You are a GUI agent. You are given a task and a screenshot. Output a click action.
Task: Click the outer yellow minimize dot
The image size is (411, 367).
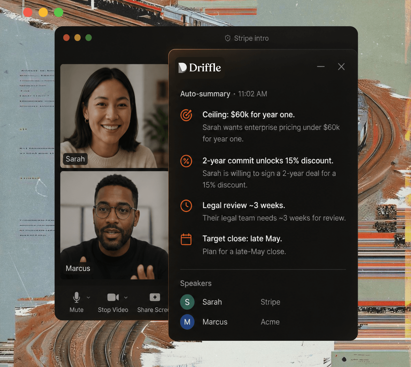[43, 12]
